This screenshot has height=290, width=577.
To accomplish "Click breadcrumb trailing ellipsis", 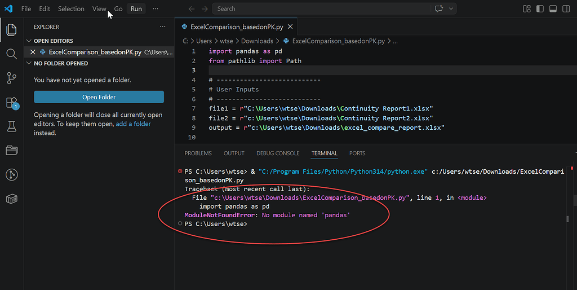I will click(395, 41).
